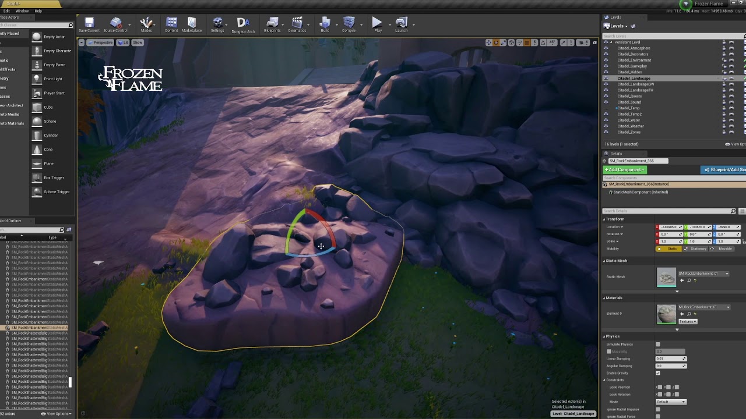Screen dimensions: 746x419
Task: Open the Marketplace toolbar icon
Action: coord(192,24)
